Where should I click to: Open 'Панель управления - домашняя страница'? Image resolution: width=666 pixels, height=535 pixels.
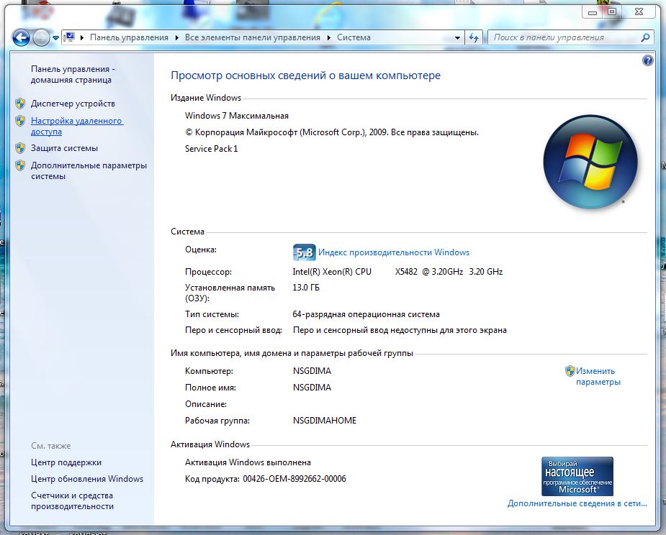(x=72, y=74)
